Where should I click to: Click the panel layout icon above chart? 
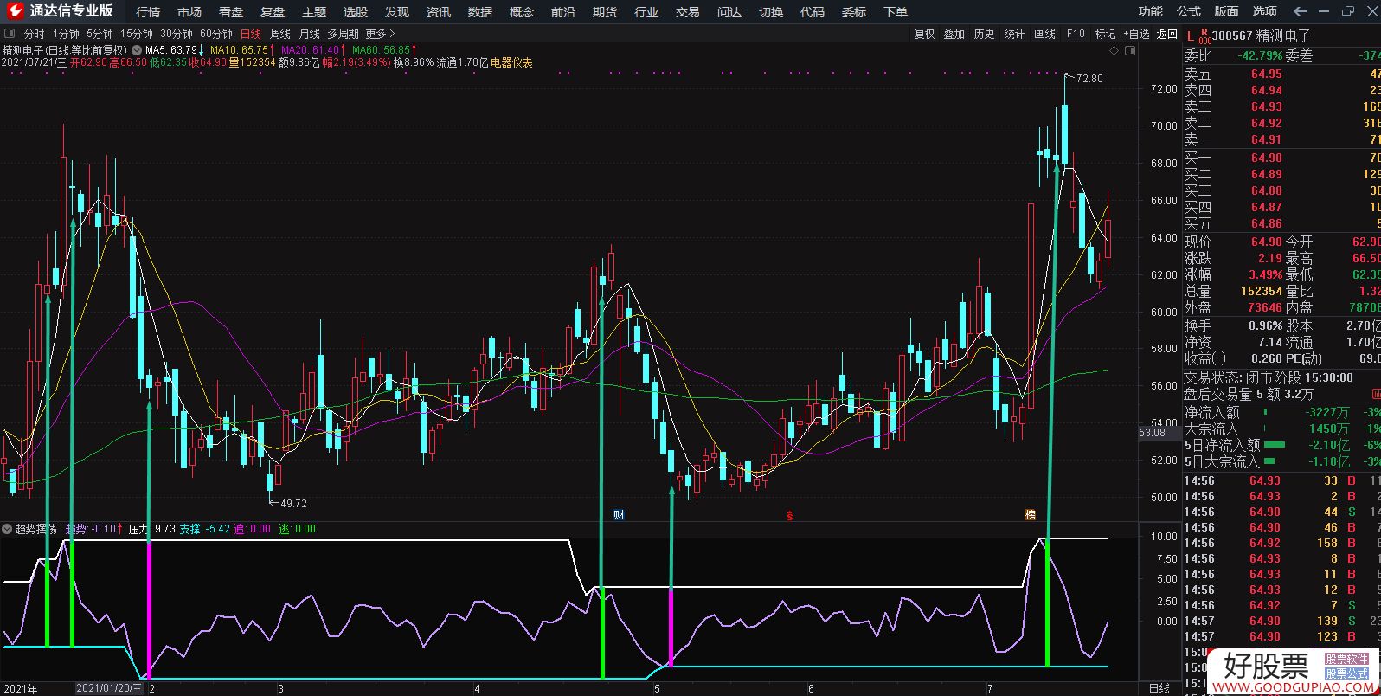click(1128, 50)
